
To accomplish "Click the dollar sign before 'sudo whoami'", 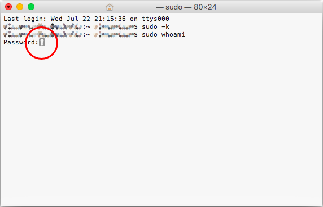I will (x=136, y=34).
